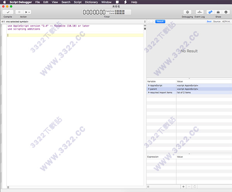Select the Result tab button

pos(160,22)
